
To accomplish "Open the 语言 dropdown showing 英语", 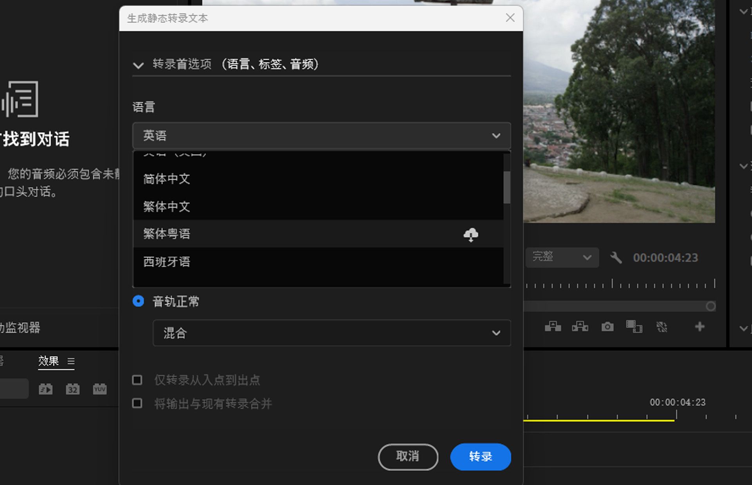I will coord(321,136).
